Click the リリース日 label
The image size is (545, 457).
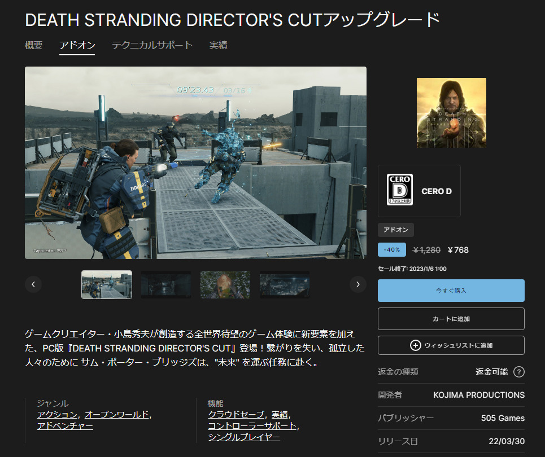[x=398, y=441]
